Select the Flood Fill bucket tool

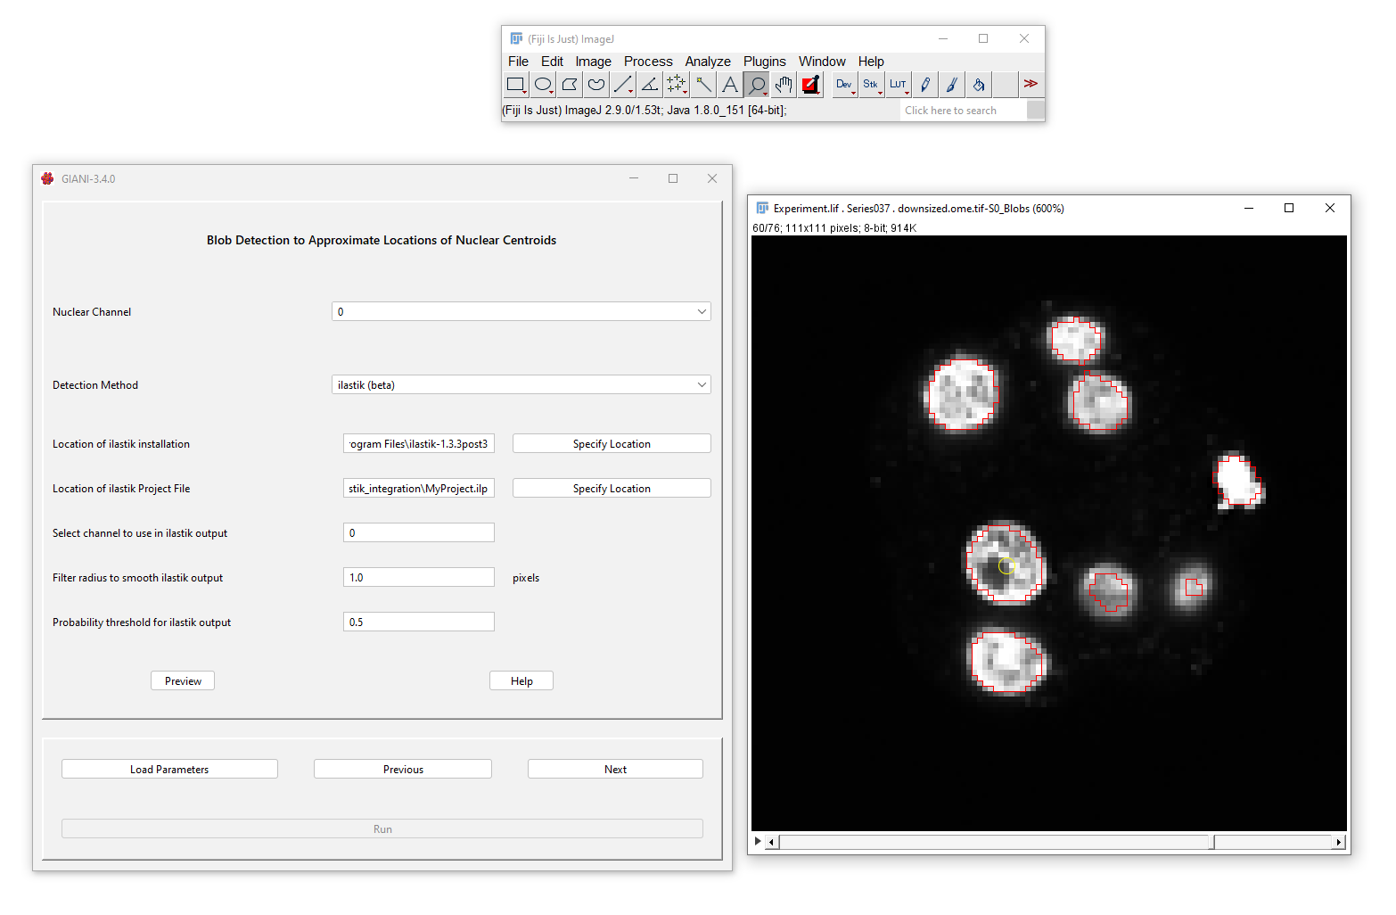978,85
